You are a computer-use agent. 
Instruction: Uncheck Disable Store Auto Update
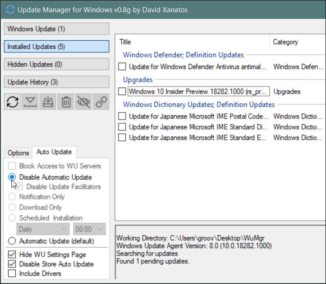(x=12, y=264)
